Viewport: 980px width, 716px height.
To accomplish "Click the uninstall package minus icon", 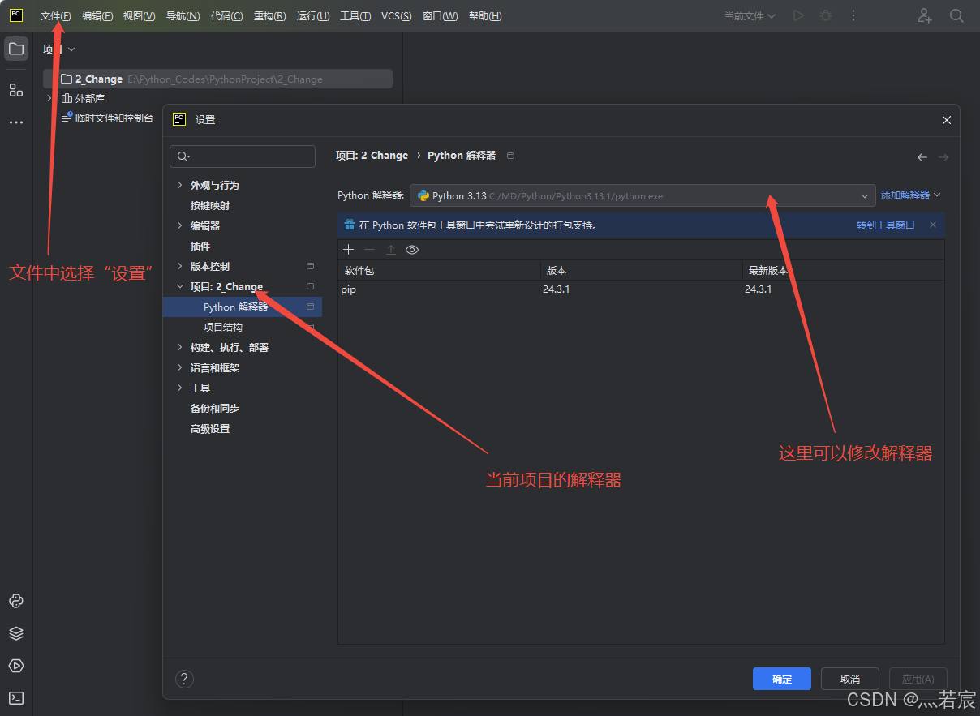I will [370, 249].
